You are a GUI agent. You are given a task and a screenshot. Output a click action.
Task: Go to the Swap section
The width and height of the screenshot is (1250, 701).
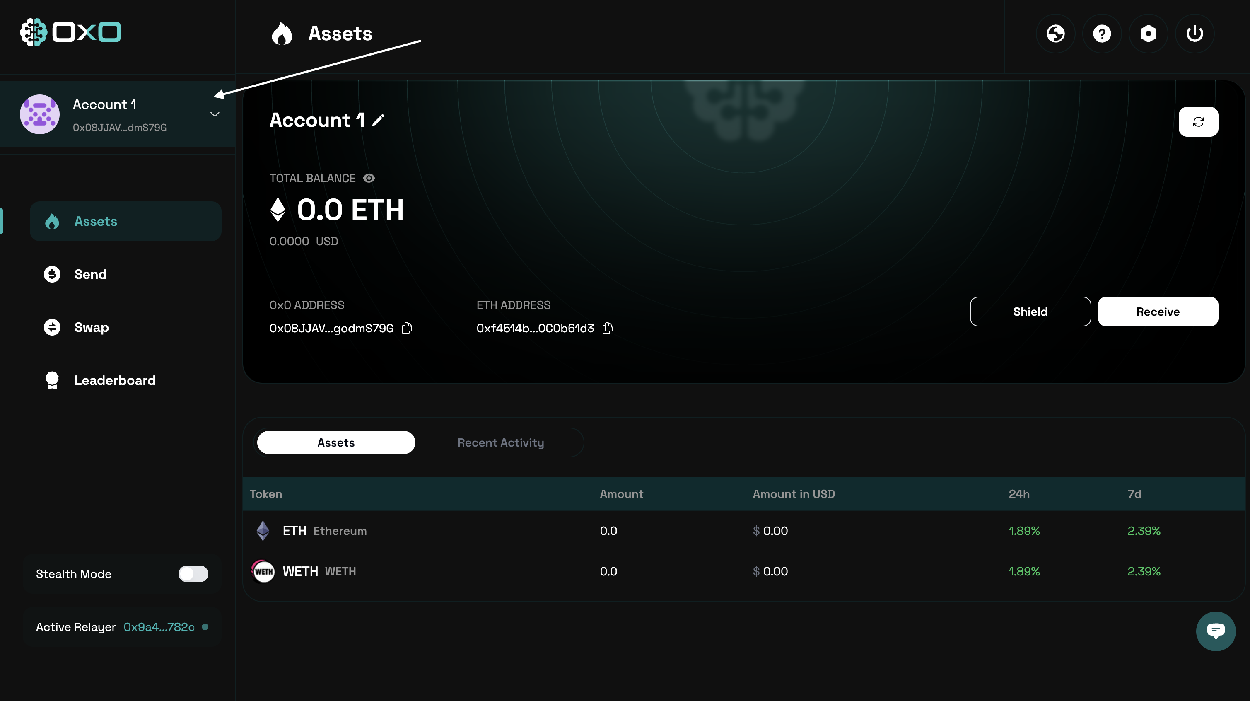tap(91, 327)
